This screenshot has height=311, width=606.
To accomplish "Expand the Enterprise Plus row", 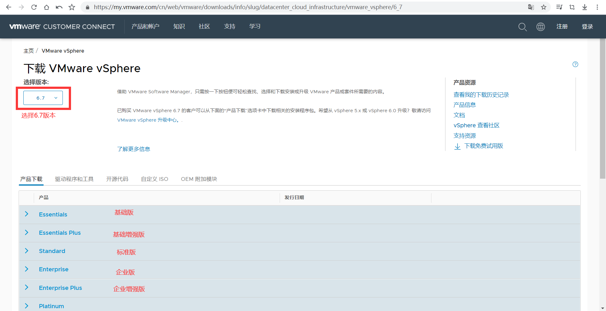I will pyautogui.click(x=27, y=287).
